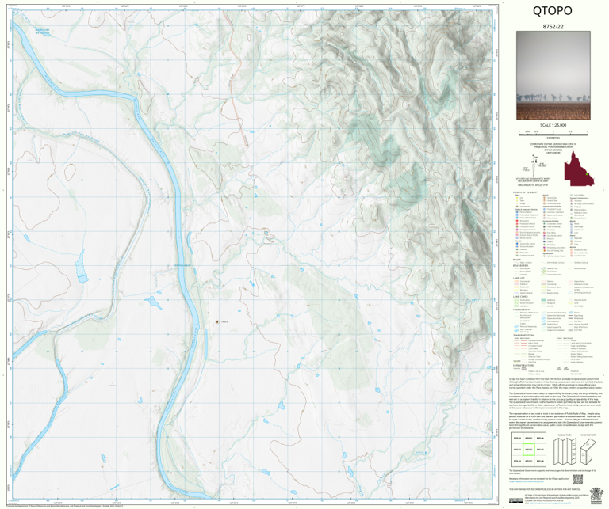
Task: Click the green dot on the Queensland locator map
Action: [x=587, y=175]
